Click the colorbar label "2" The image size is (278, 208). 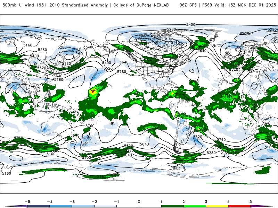tap(183, 202)
